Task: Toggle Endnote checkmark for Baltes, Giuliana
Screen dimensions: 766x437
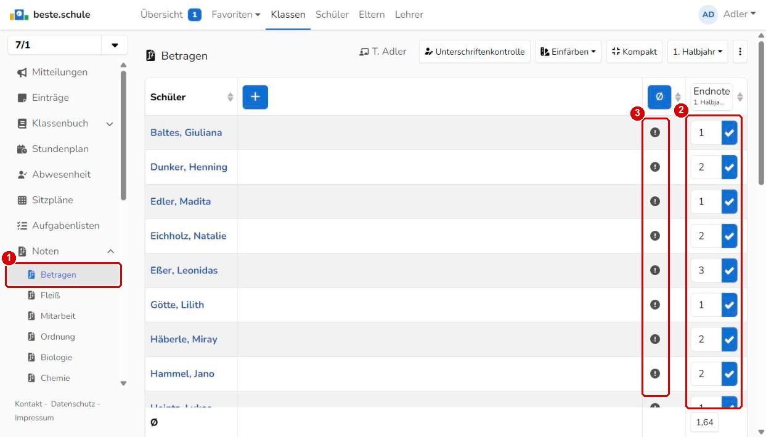Action: [x=729, y=132]
